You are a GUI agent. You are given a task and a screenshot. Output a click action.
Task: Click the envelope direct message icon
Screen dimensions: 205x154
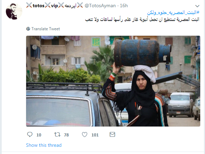[112, 134]
